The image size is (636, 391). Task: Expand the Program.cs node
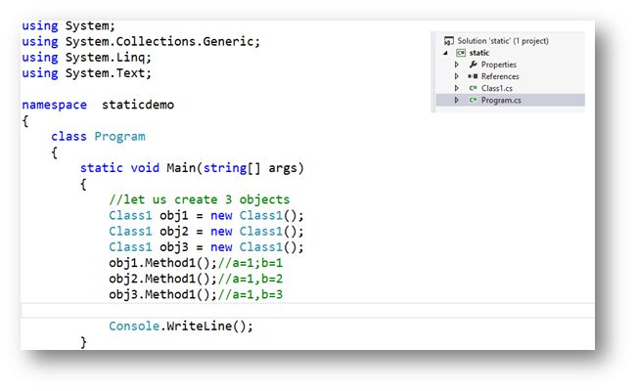457,100
